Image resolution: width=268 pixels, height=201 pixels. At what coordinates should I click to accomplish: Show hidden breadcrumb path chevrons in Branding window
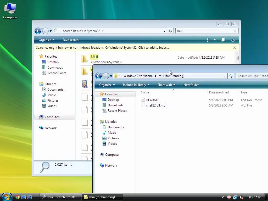tap(120, 76)
